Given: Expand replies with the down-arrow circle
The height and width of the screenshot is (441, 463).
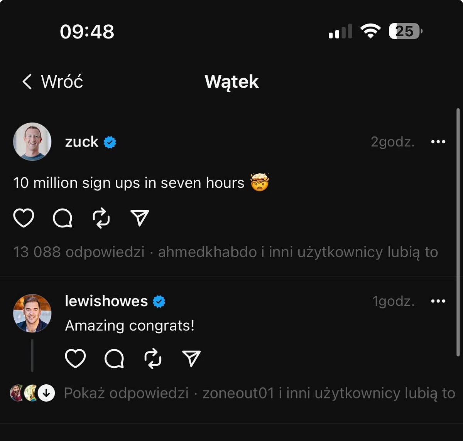Looking at the screenshot, I should click(46, 393).
